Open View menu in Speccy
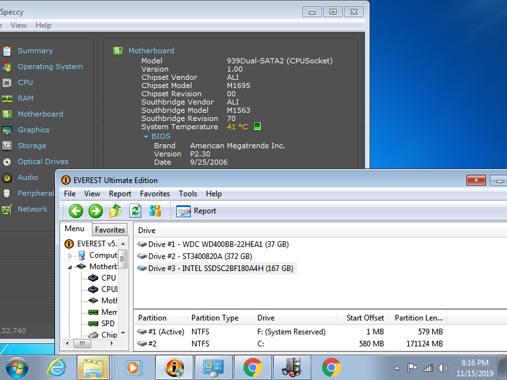Viewport: 507px width, 380px height. coord(18,25)
